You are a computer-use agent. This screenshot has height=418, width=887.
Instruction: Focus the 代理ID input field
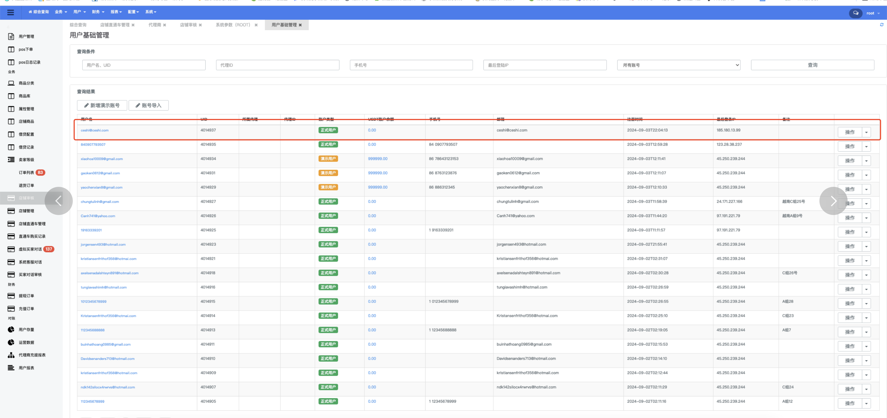pyautogui.click(x=278, y=65)
